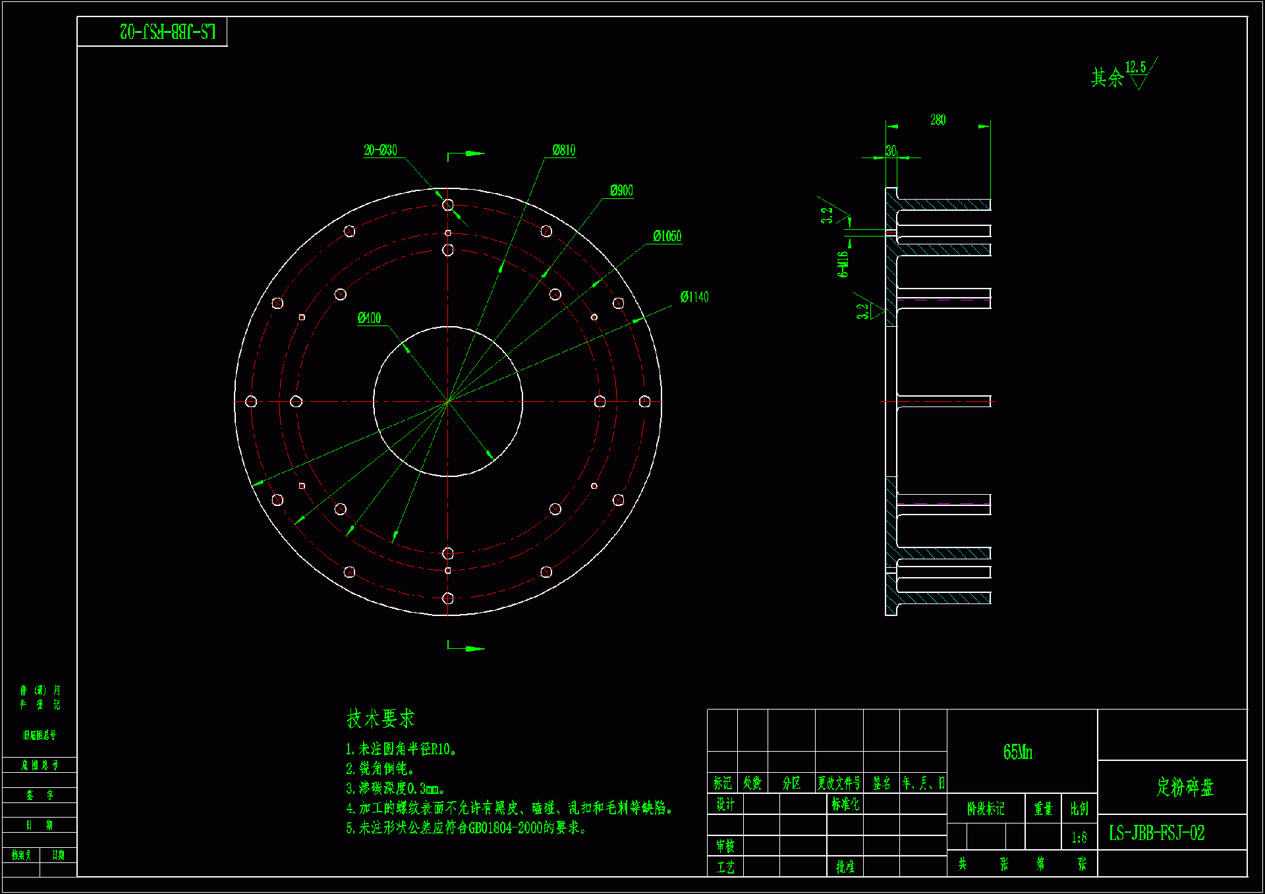The width and height of the screenshot is (1265, 894).
Task: Select the 1:8 scale value
Action: click(1079, 837)
